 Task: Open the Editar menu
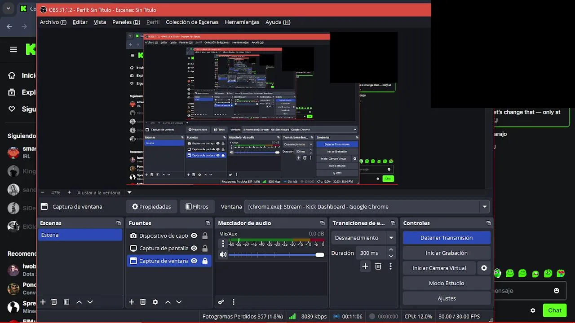click(80, 22)
